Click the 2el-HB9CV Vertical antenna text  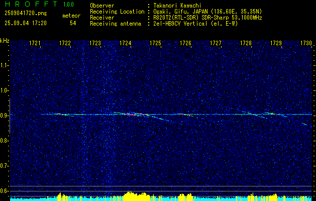(195, 24)
